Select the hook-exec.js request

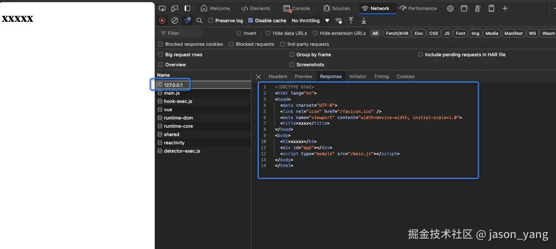pyautogui.click(x=203, y=101)
